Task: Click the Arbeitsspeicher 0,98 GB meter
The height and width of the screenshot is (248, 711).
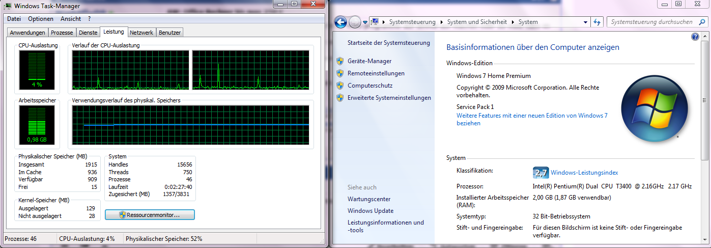Action: (37, 125)
